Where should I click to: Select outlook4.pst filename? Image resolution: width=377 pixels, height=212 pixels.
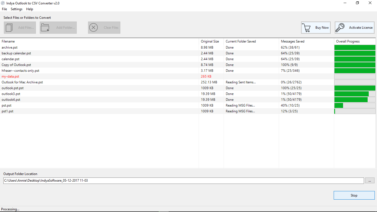(11, 100)
